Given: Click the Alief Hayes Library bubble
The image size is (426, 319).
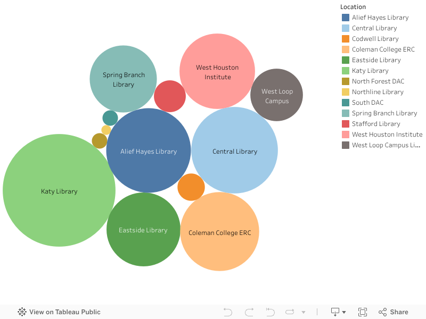Looking at the screenshot, I should (149, 150).
